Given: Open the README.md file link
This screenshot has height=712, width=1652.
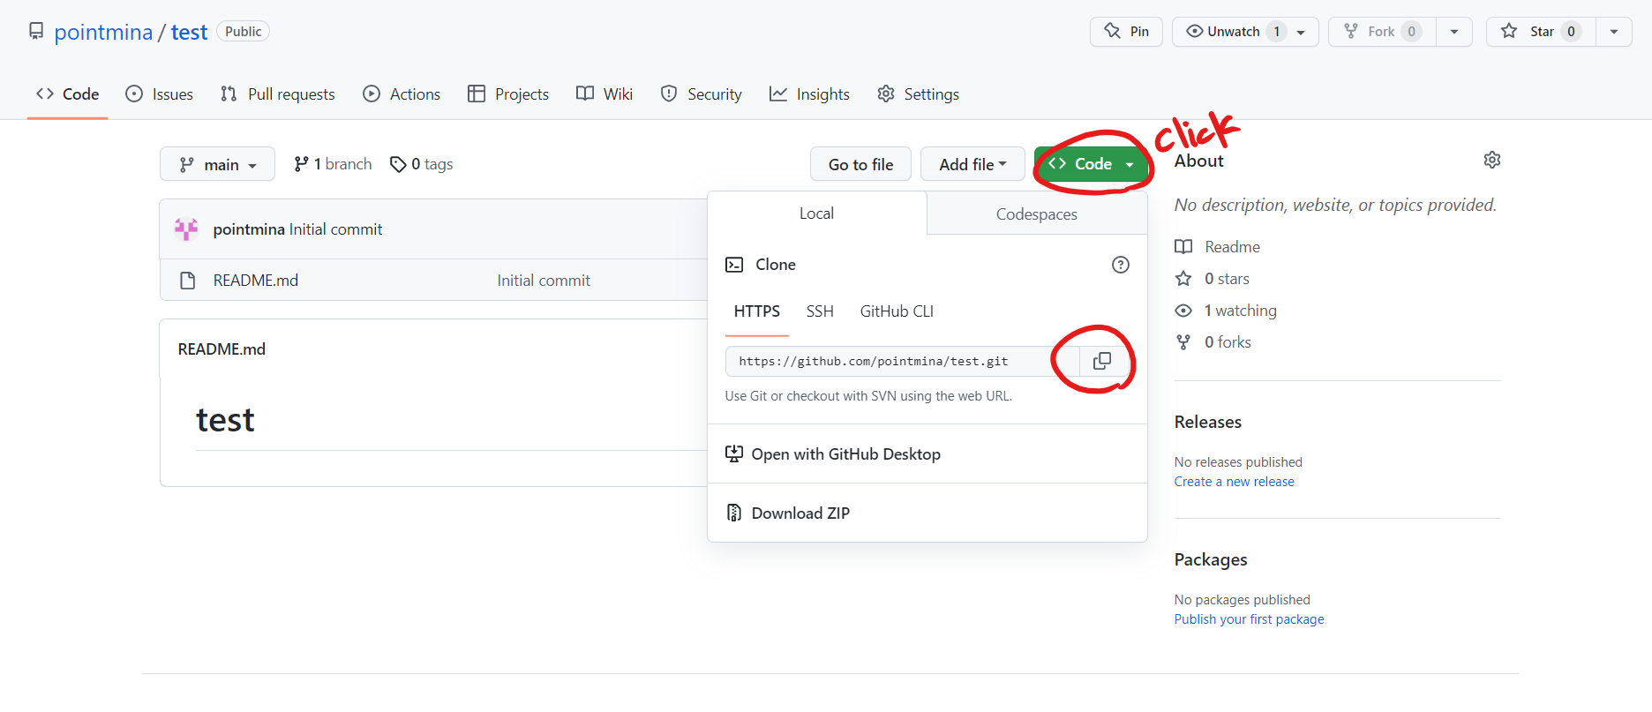Looking at the screenshot, I should click(256, 281).
